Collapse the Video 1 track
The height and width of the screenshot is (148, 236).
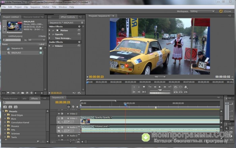pos(68,118)
